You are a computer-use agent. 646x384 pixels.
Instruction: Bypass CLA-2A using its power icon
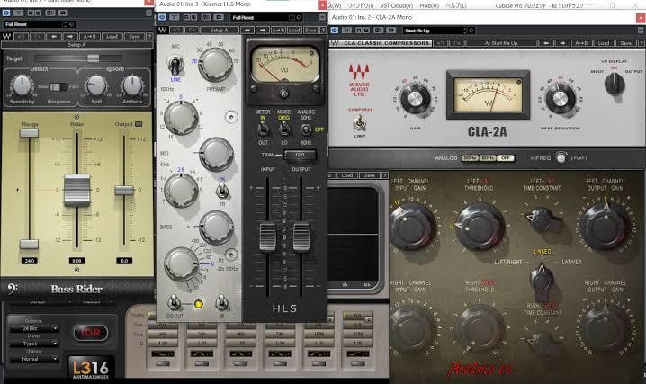335,31
